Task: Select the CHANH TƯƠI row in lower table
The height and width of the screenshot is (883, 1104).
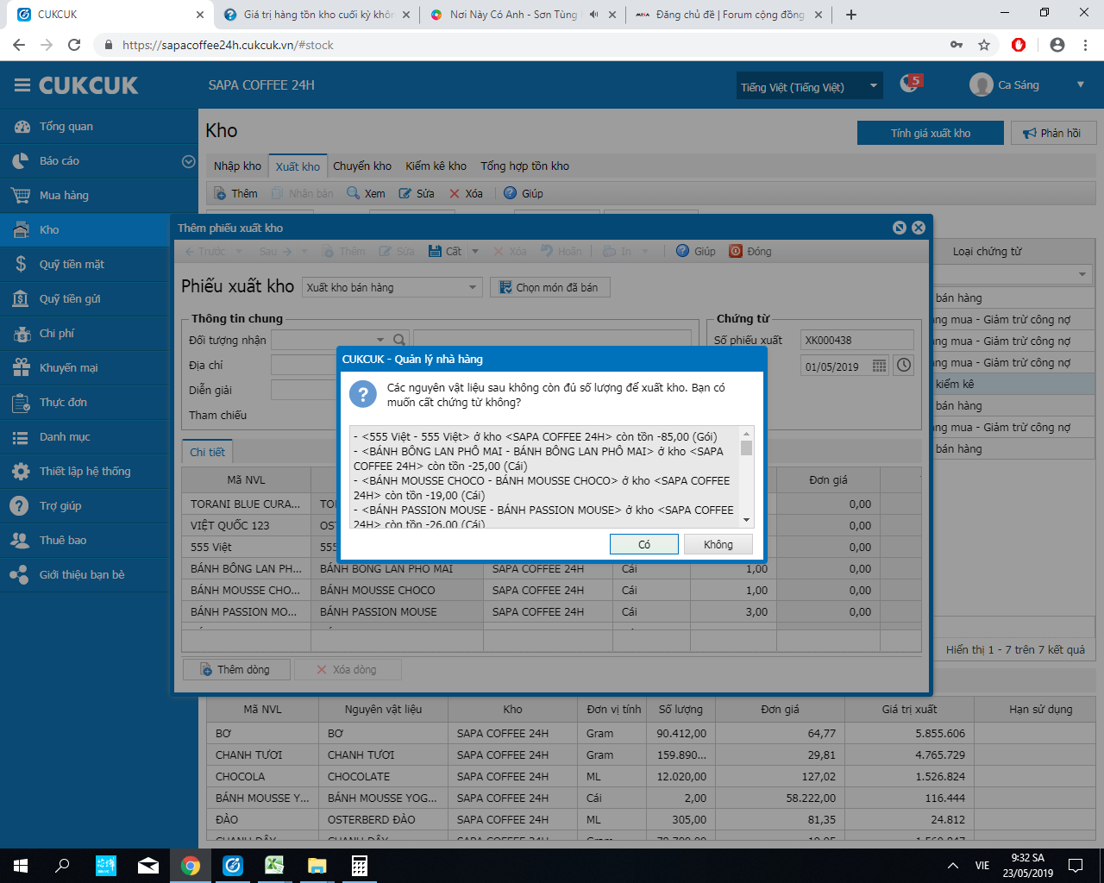Action: tap(651, 755)
